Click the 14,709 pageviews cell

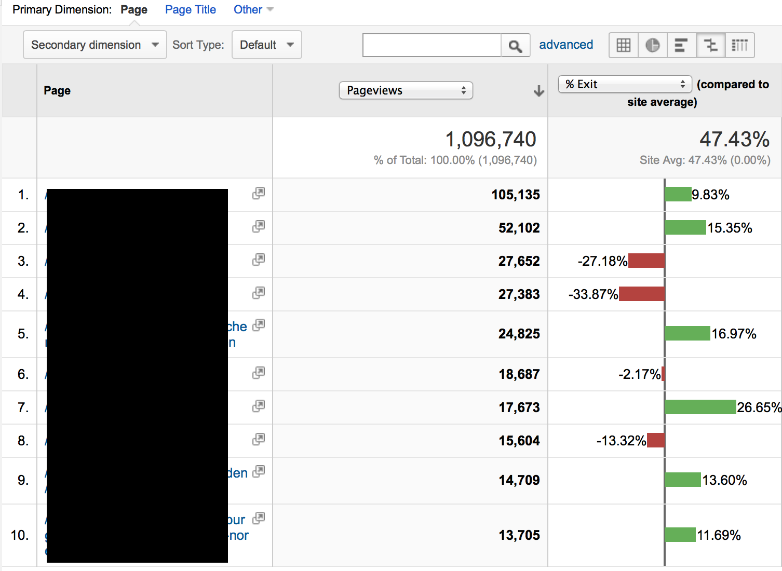pos(519,480)
